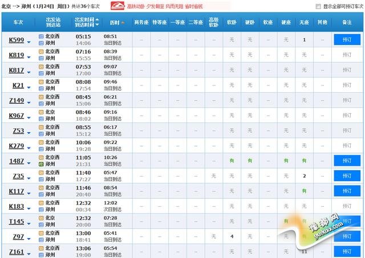The width and height of the screenshot is (365, 258).
Task: Click the 硬卧 column header
Action: coord(250,23)
